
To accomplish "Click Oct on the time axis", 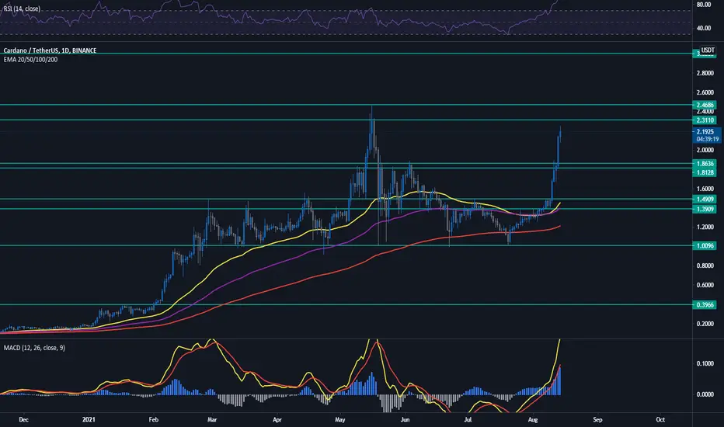I will click(x=660, y=419).
